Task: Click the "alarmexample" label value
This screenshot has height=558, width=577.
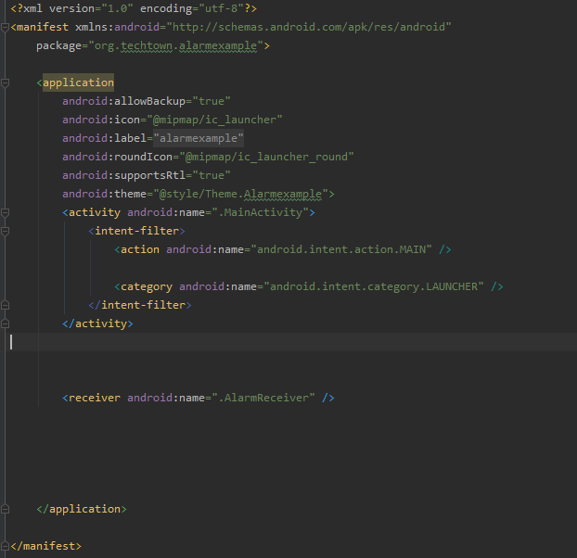Action: pyautogui.click(x=199, y=138)
